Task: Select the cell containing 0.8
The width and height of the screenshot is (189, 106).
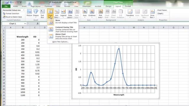Action: 35,46
